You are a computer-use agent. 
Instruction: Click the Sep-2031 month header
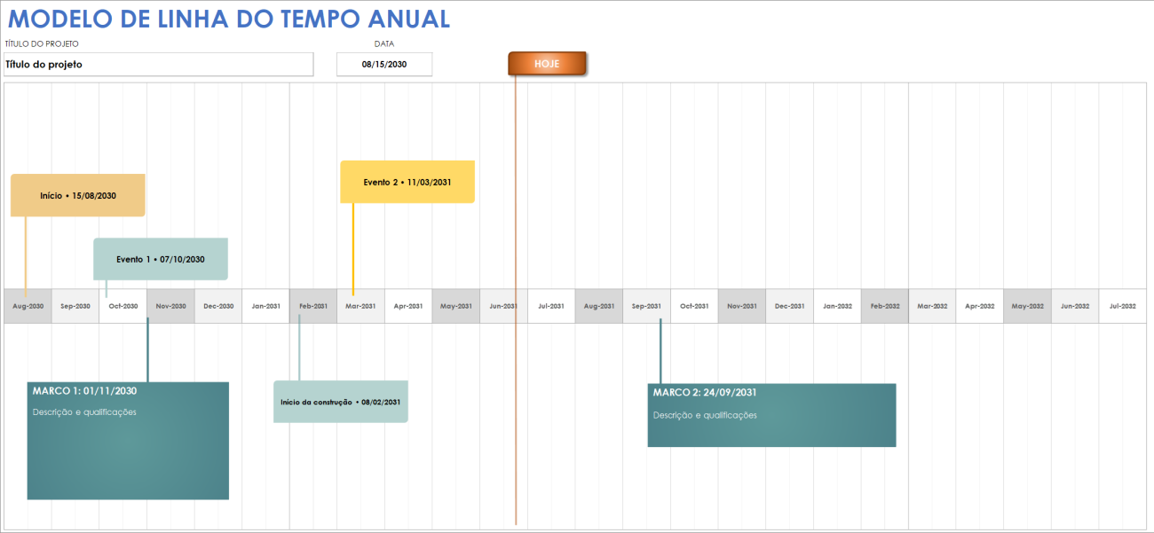click(x=646, y=305)
